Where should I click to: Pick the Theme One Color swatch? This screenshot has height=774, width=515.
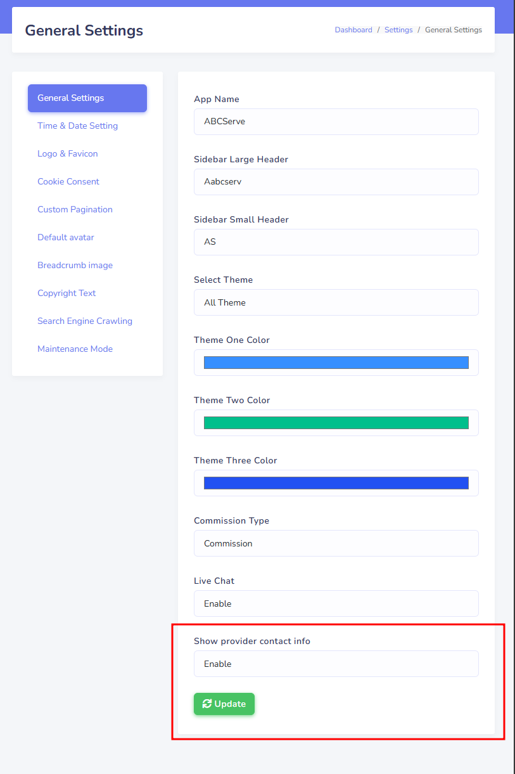pos(336,363)
